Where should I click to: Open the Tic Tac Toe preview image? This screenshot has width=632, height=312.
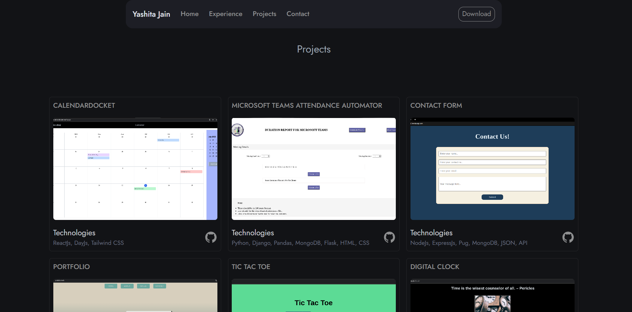[x=314, y=296]
